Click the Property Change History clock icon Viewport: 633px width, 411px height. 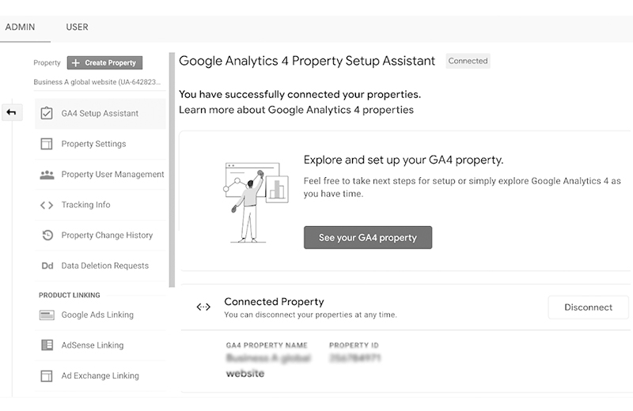click(47, 236)
